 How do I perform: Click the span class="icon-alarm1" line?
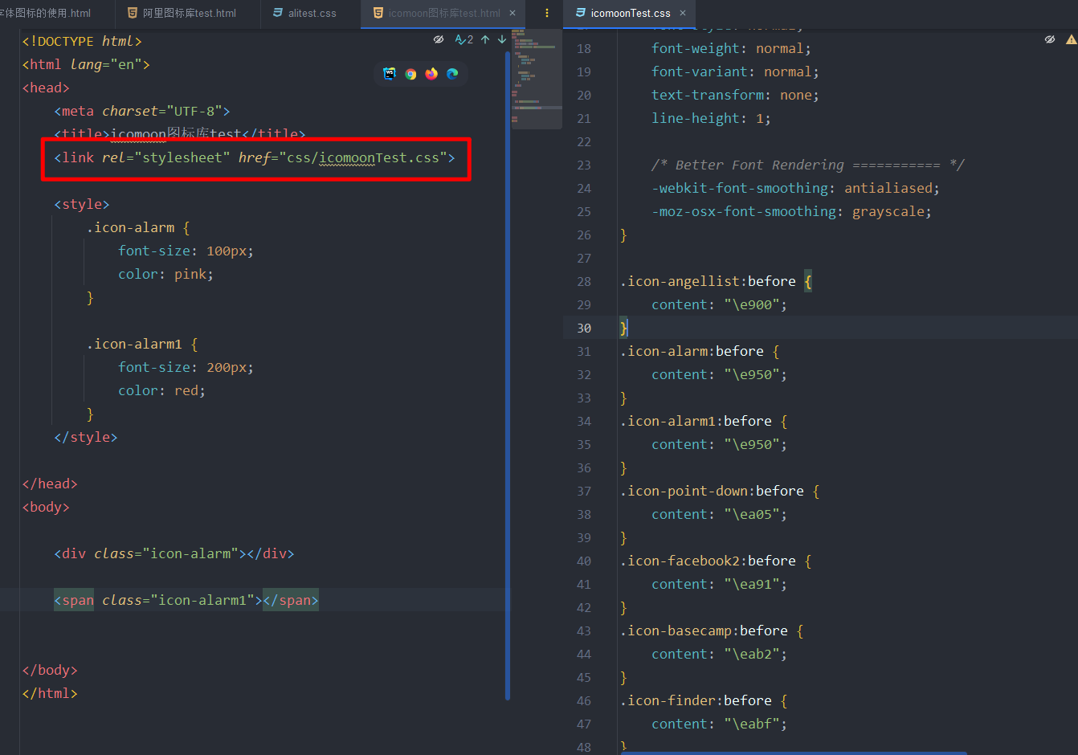pyautogui.click(x=186, y=600)
